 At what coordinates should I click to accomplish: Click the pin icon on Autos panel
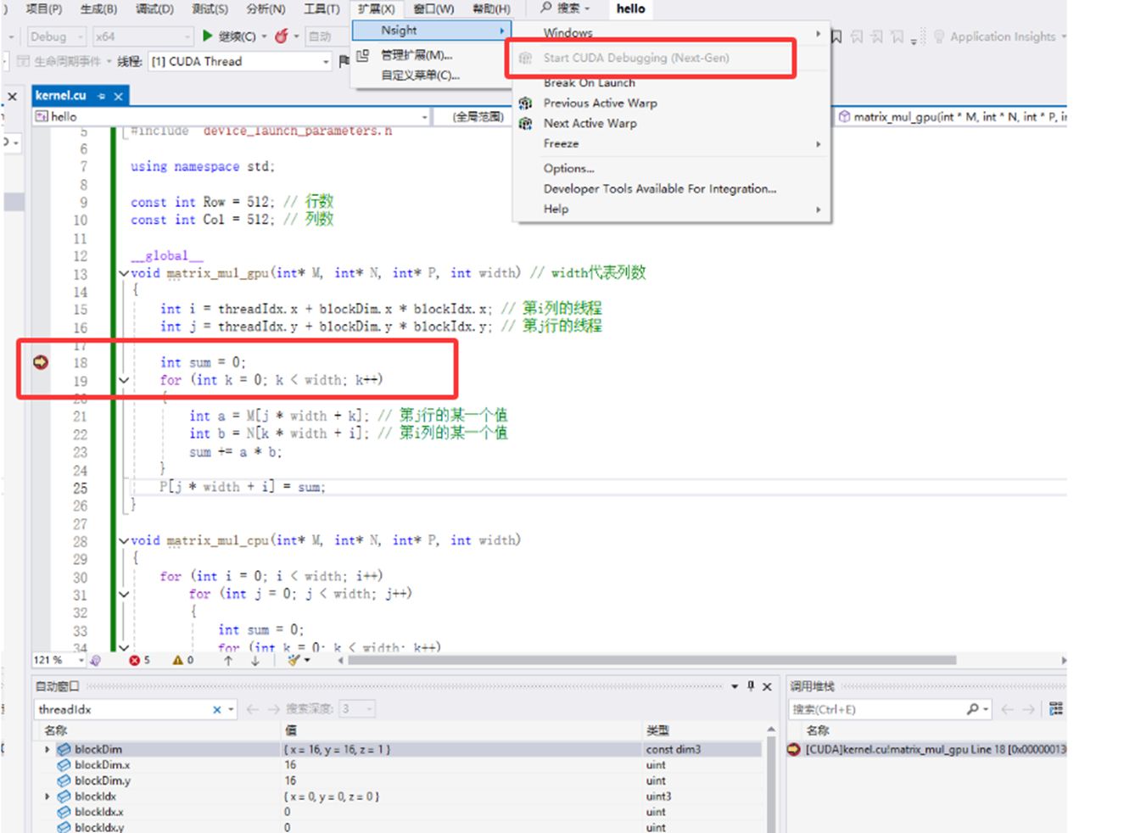click(751, 686)
